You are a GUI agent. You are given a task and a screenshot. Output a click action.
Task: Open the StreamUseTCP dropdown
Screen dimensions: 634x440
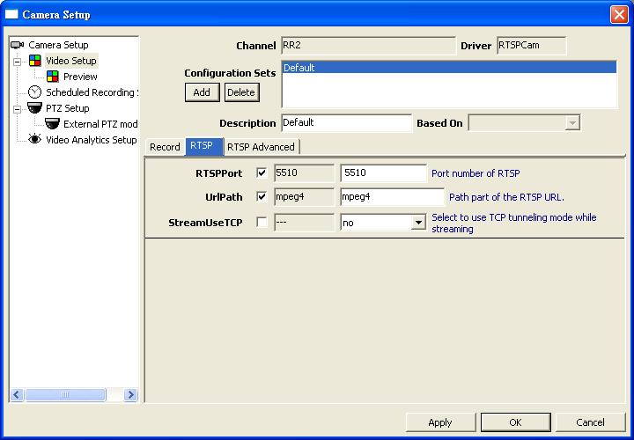[418, 224]
